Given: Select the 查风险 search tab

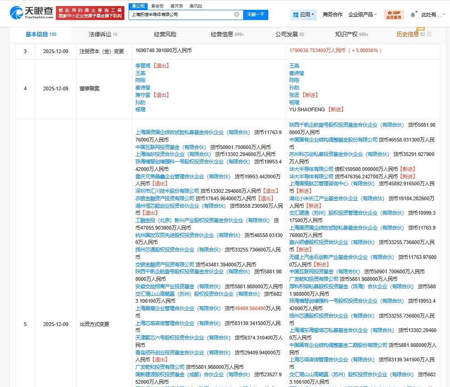Looking at the screenshot, I should (x=196, y=6).
